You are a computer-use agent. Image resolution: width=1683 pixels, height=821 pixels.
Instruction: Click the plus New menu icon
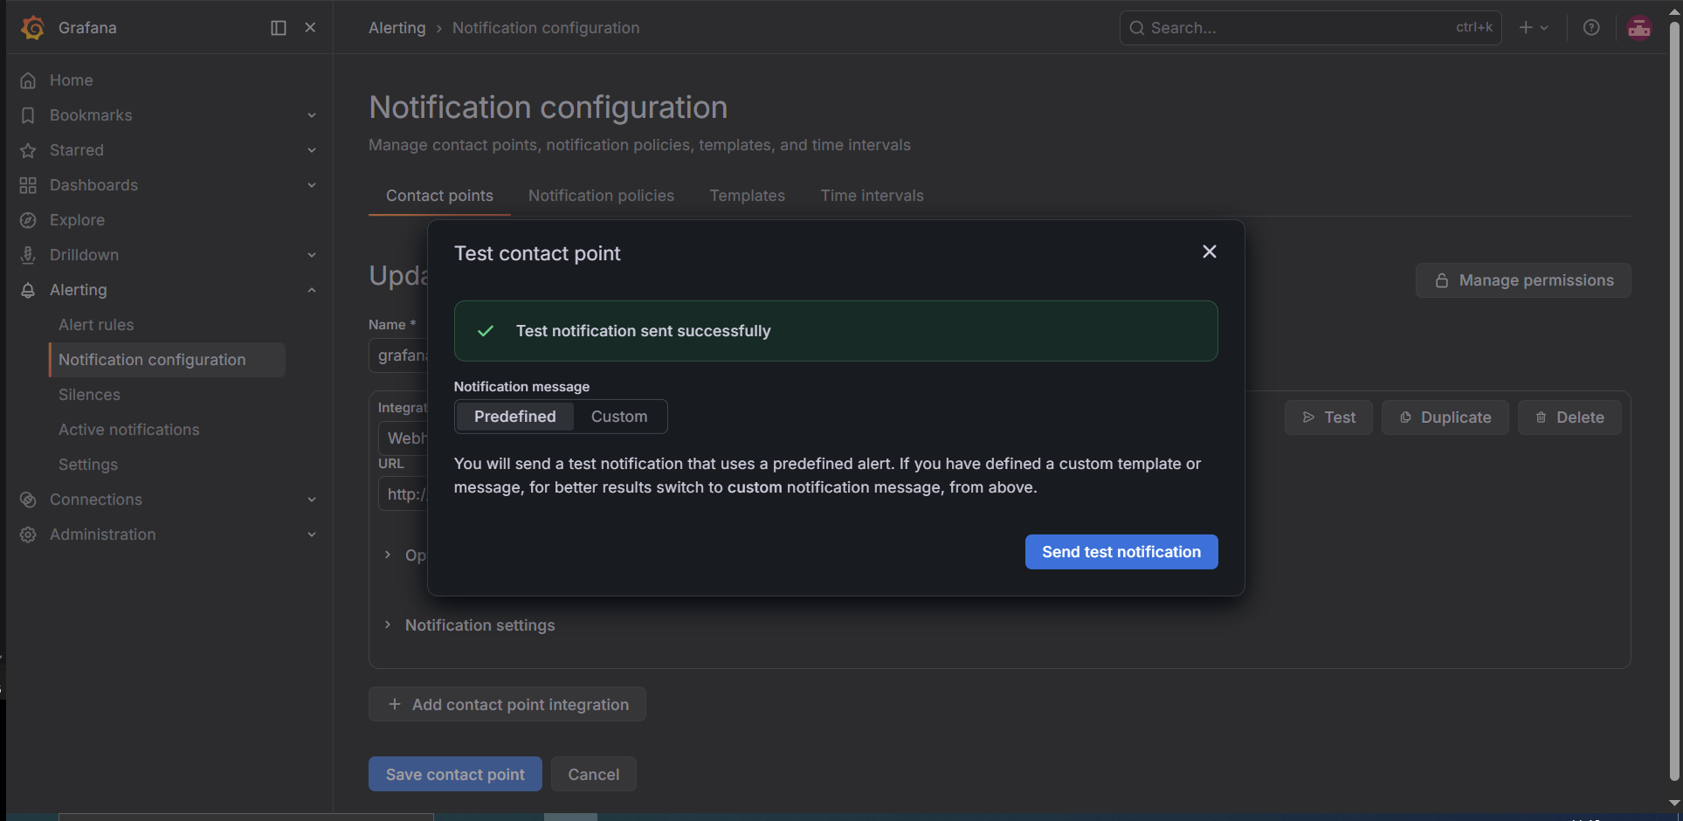pos(1534,28)
